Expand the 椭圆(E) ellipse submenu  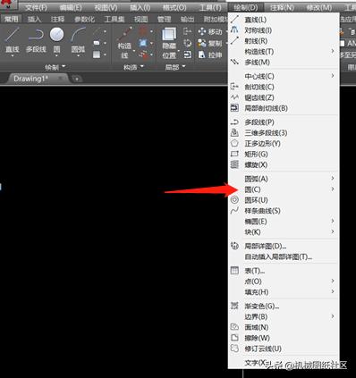pyautogui.click(x=284, y=222)
